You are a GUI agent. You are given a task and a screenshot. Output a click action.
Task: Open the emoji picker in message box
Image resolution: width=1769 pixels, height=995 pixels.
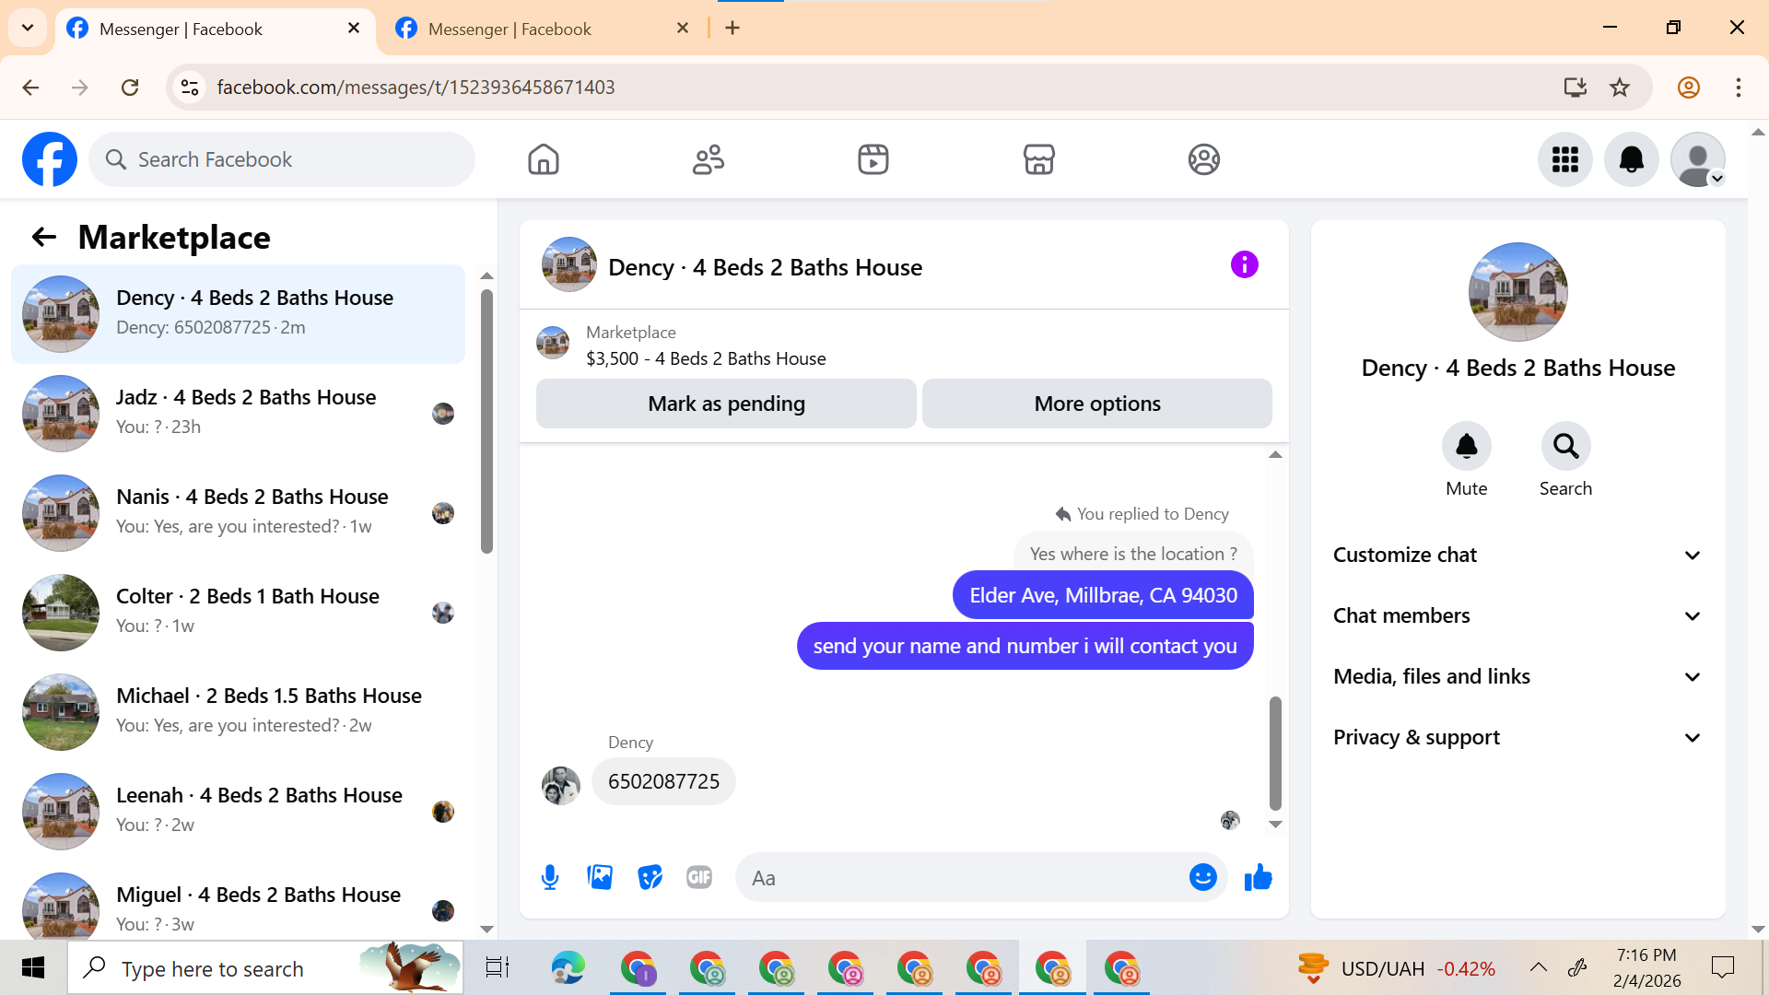click(1202, 877)
